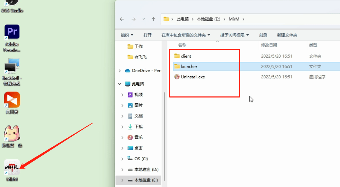Sort by the 修改日期 column header
Viewport: 340px width, 187px height.
(x=269, y=45)
